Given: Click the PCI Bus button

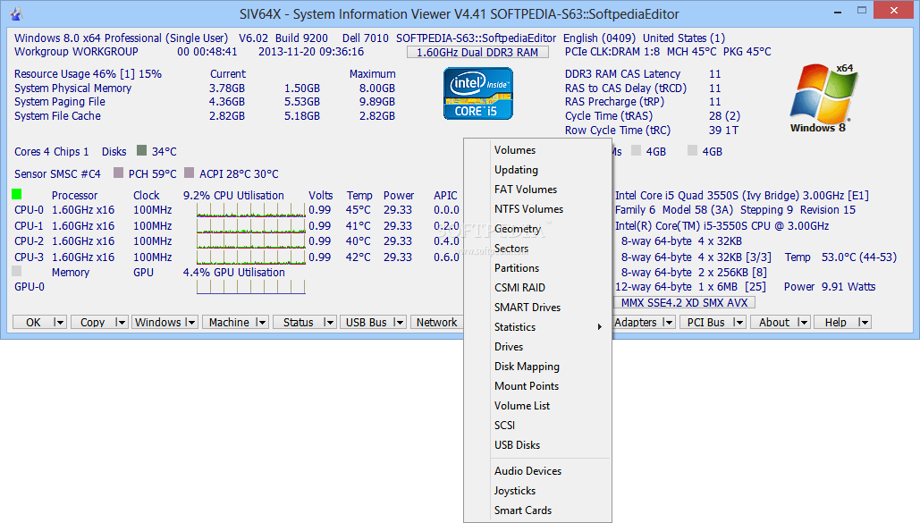Looking at the screenshot, I should click(705, 322).
